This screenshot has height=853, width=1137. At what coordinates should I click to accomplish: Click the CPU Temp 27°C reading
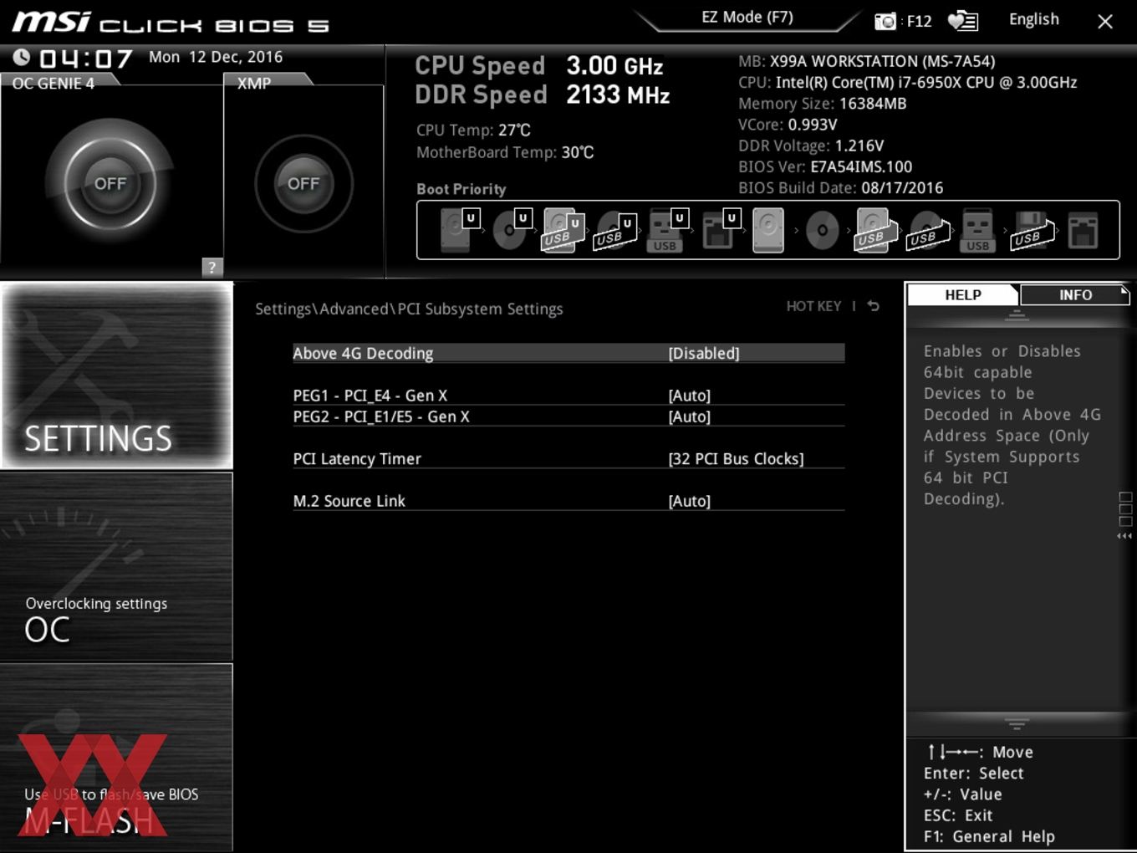[x=473, y=130]
